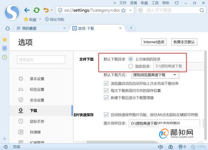Go back with the blue arrow
The image size is (208, 150).
coord(27,10)
